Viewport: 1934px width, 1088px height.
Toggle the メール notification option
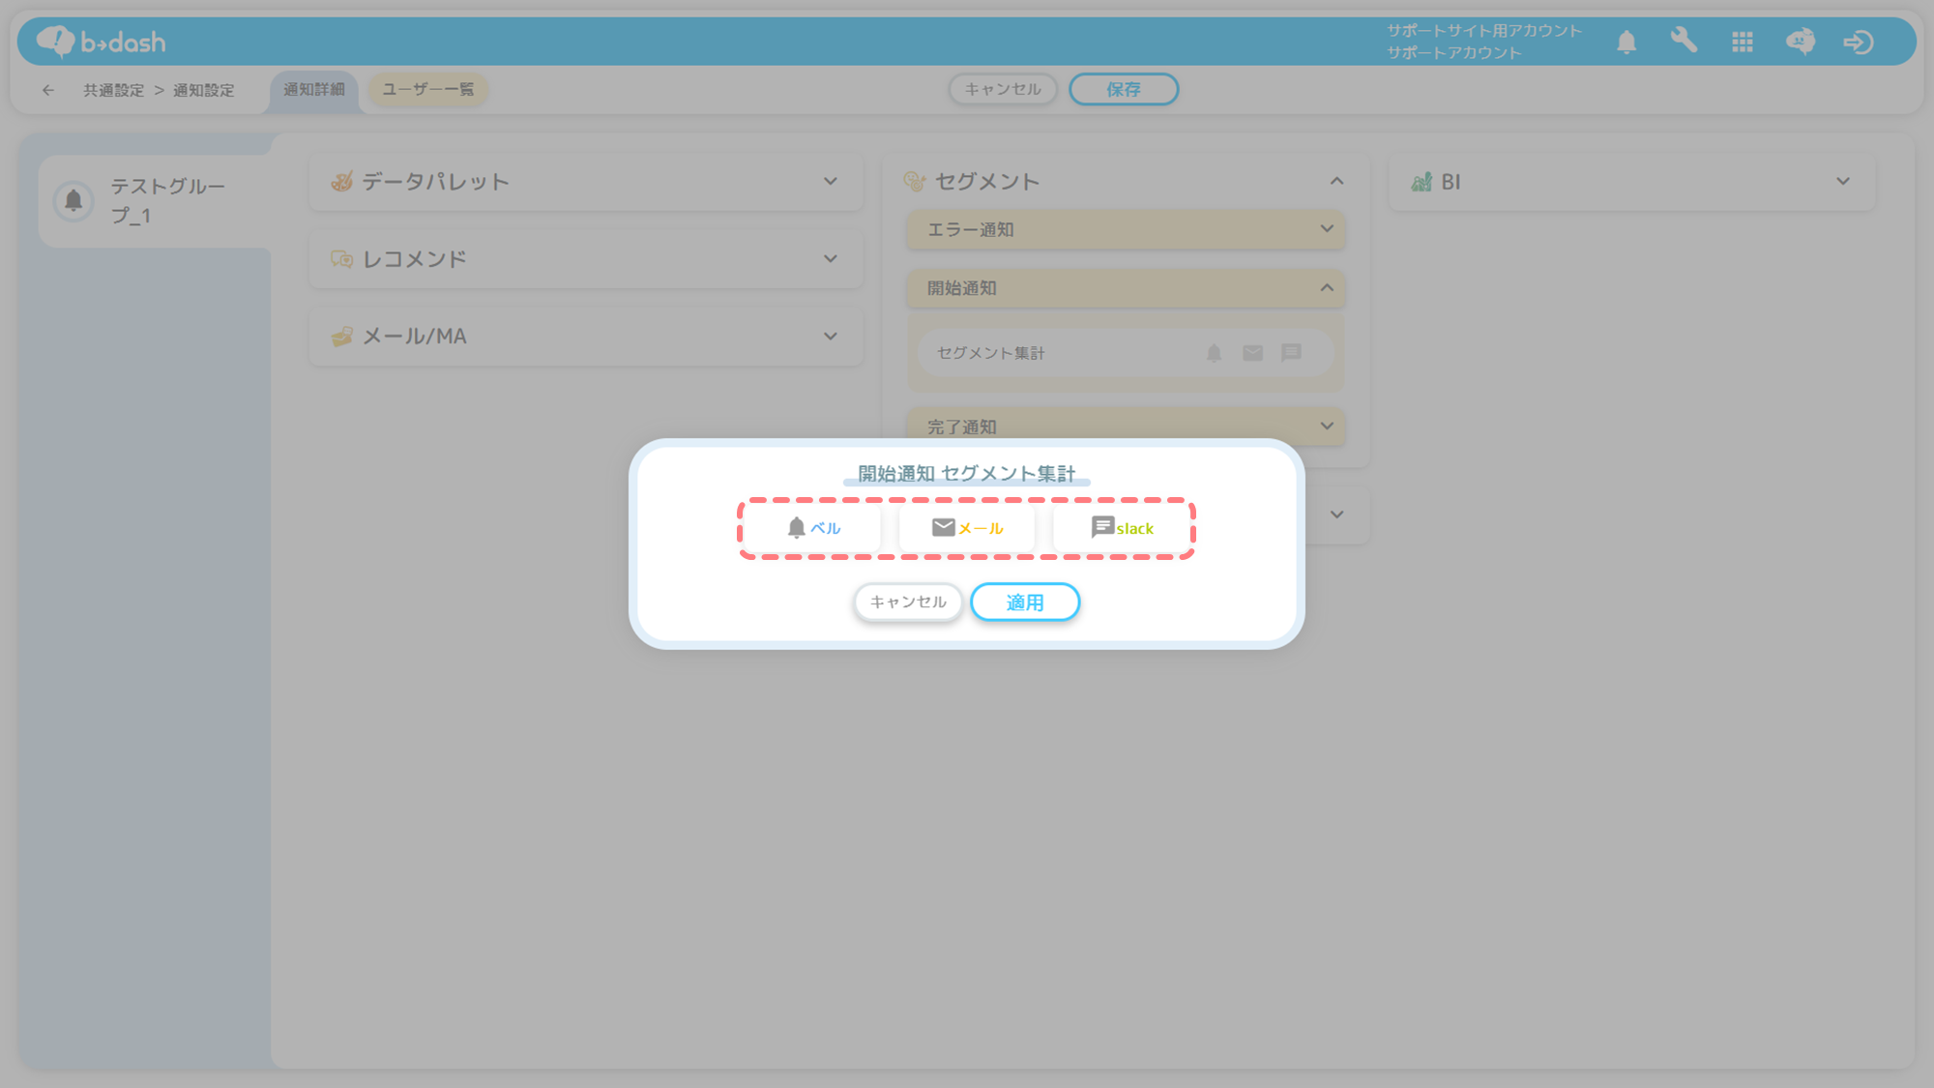(967, 528)
